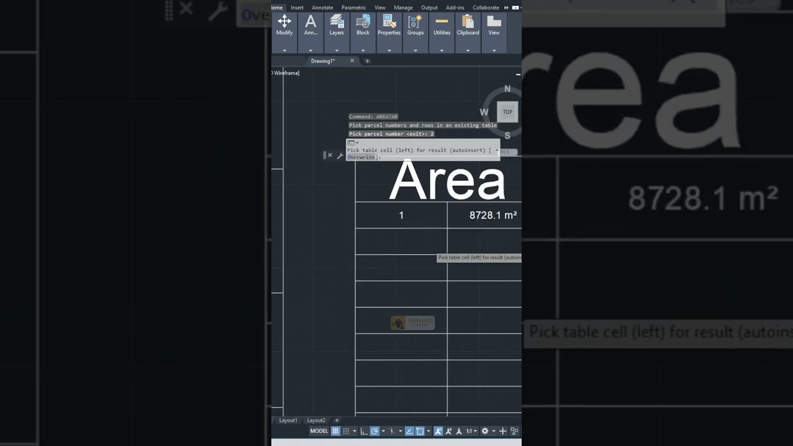Image resolution: width=793 pixels, height=446 pixels.
Task: Select table cell containing 1
Action: [x=401, y=215]
